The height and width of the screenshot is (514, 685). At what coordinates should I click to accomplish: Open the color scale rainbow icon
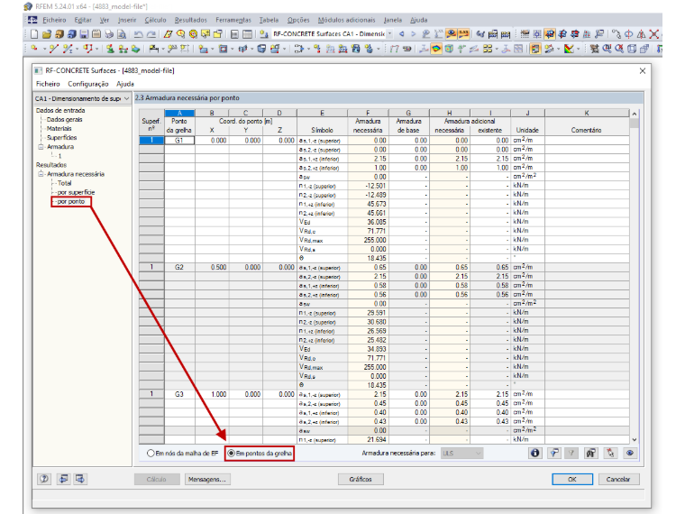click(x=569, y=49)
